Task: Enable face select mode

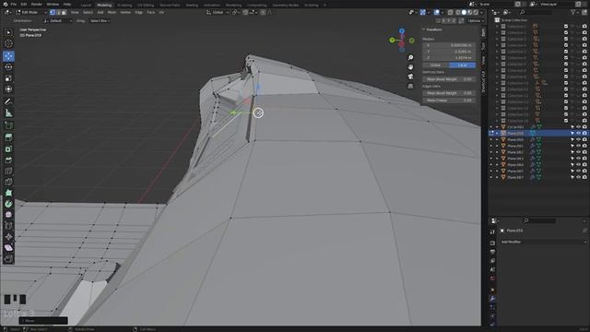Action: [x=64, y=12]
